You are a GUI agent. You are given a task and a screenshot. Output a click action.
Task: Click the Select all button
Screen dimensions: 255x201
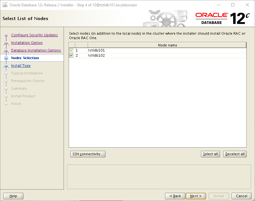tap(210, 154)
